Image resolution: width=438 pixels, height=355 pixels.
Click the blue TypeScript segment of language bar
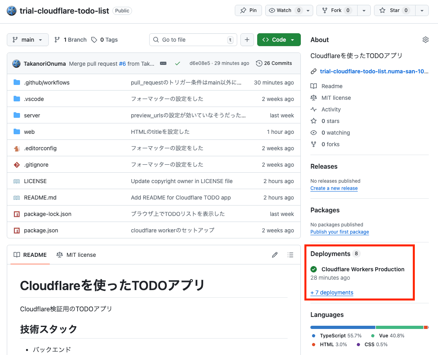pyautogui.click(x=343, y=327)
